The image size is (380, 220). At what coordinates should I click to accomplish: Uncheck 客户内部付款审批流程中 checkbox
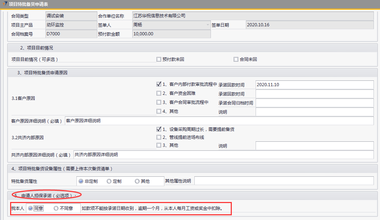click(x=159, y=84)
